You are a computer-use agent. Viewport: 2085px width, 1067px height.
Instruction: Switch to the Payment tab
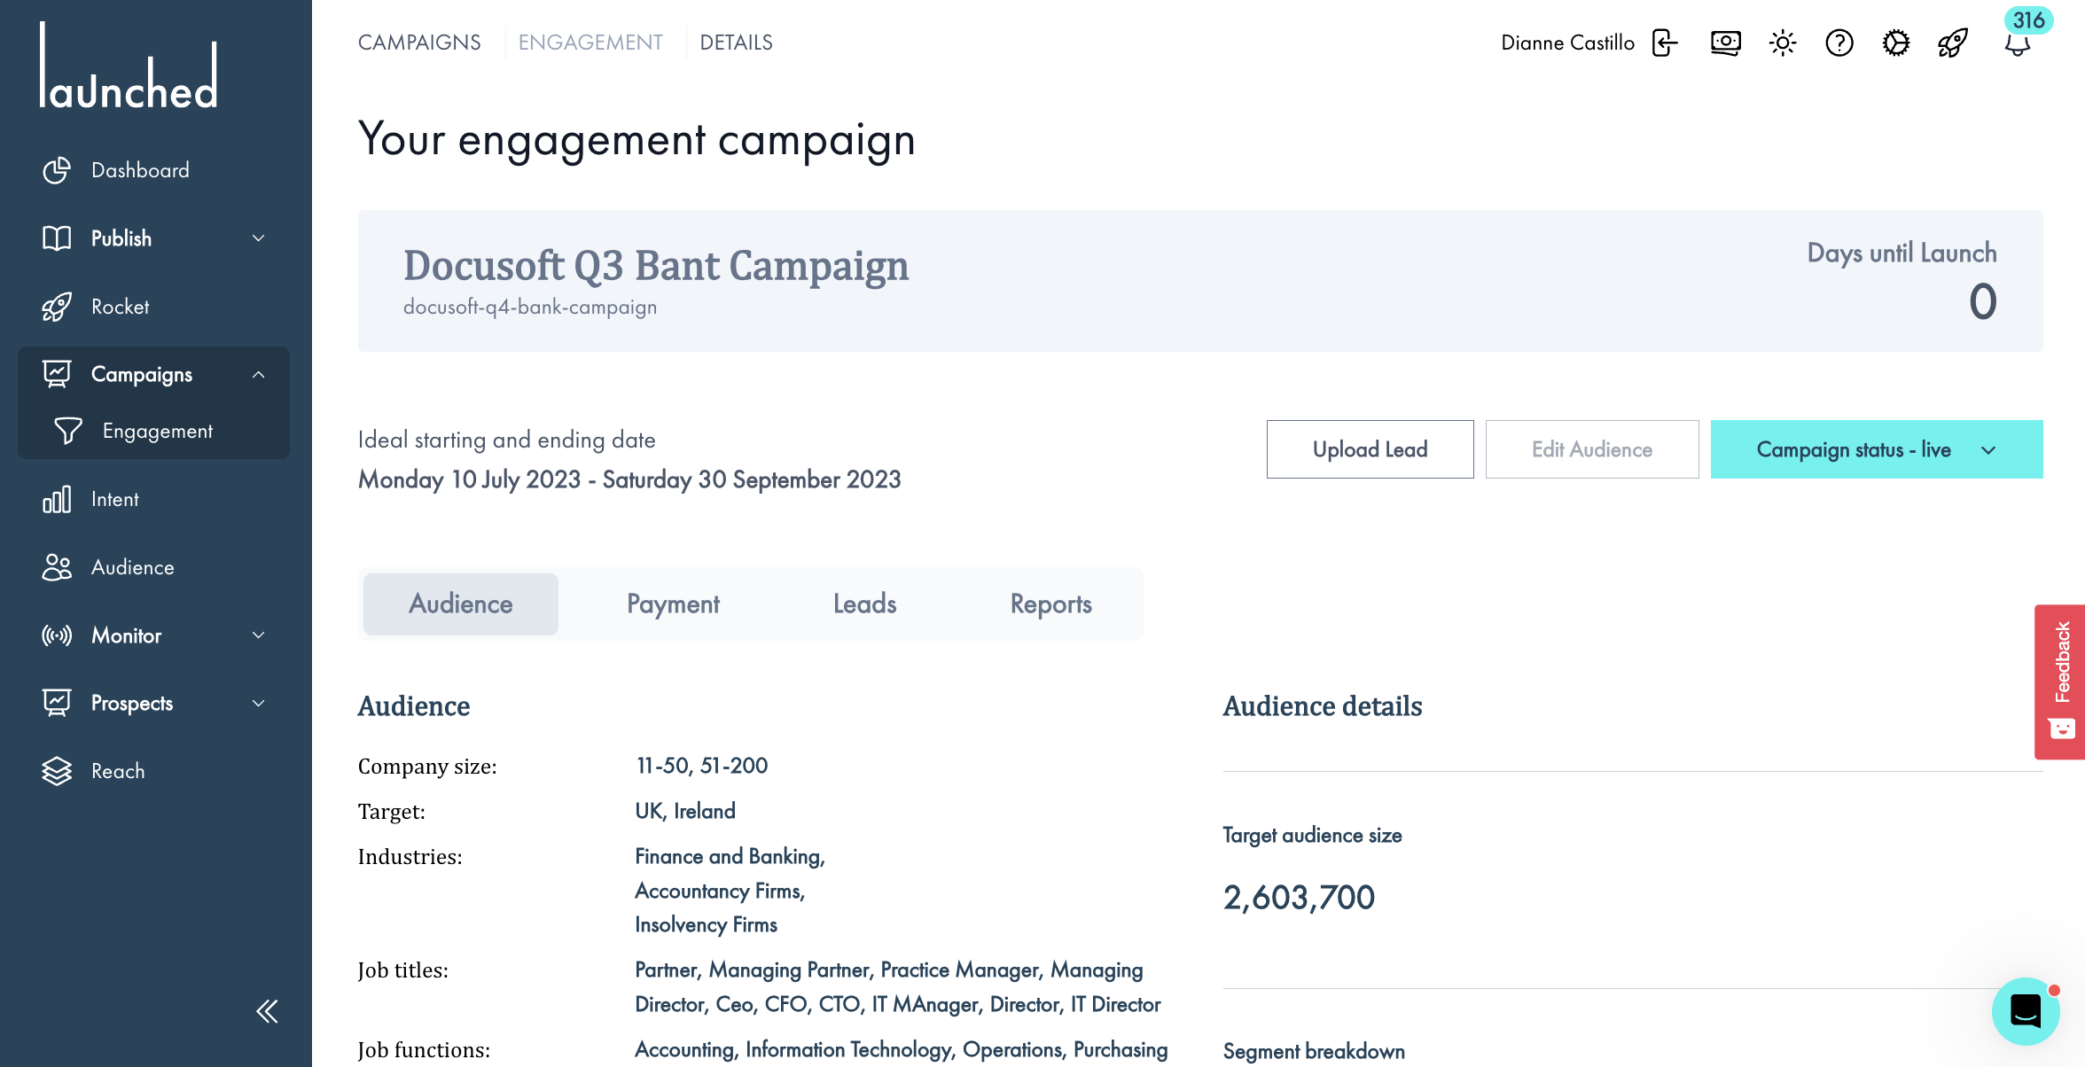point(674,604)
